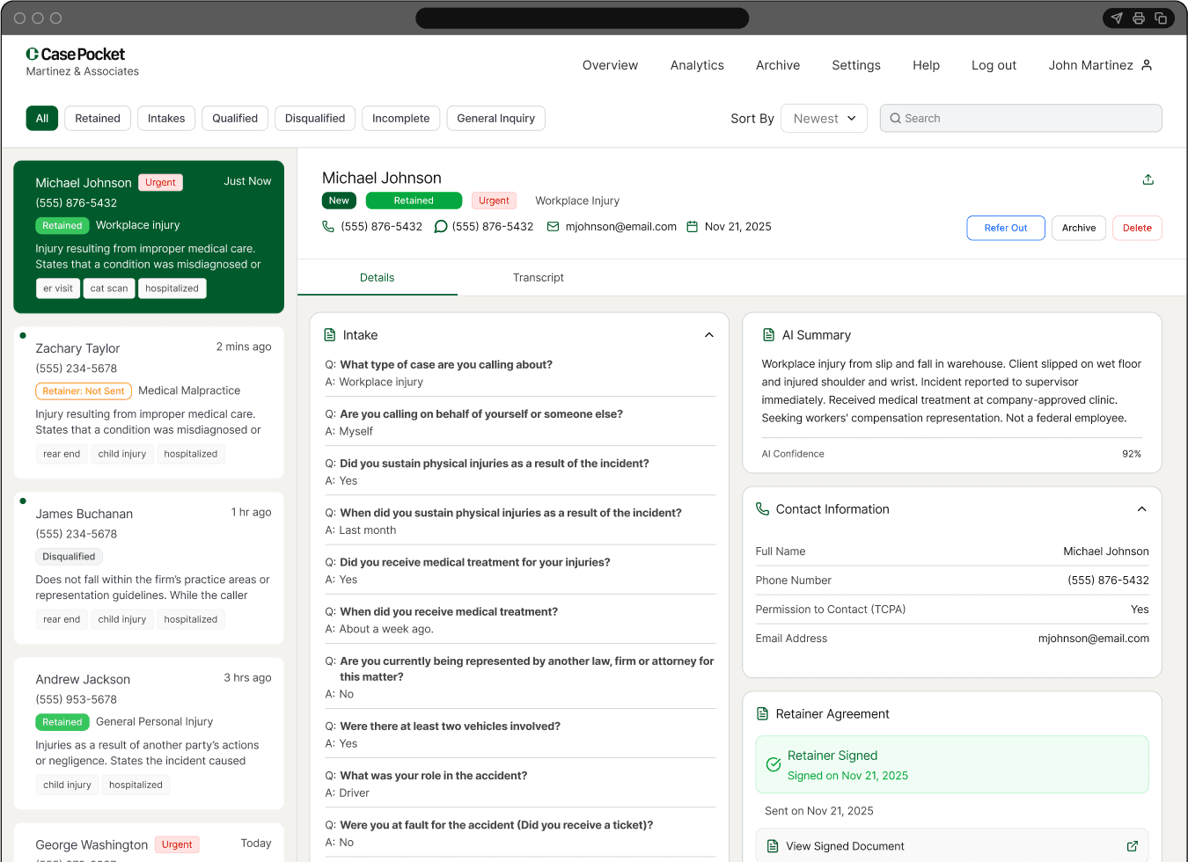The image size is (1188, 862).
Task: Select the All filter chip
Action: [42, 119]
